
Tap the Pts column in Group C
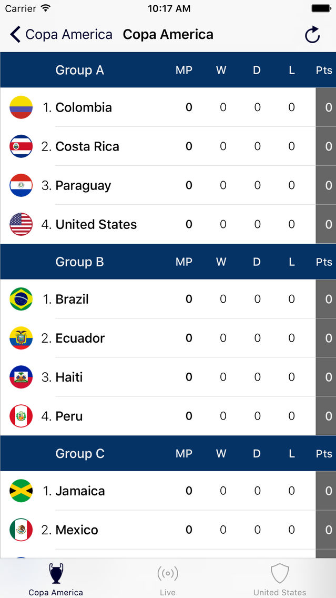pos(324,453)
